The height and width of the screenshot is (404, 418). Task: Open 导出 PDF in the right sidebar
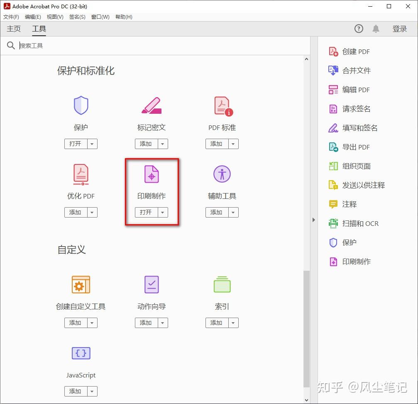350,147
